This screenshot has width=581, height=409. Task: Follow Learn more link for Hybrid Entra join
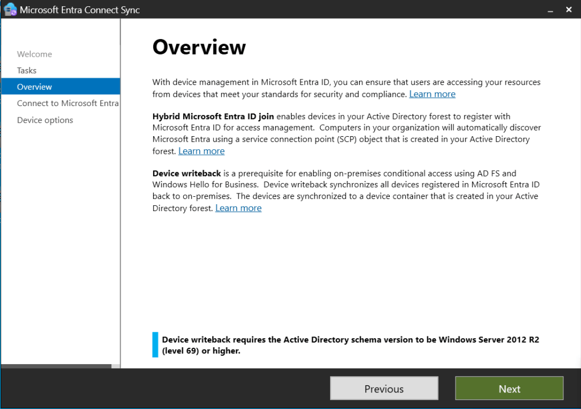(x=201, y=151)
